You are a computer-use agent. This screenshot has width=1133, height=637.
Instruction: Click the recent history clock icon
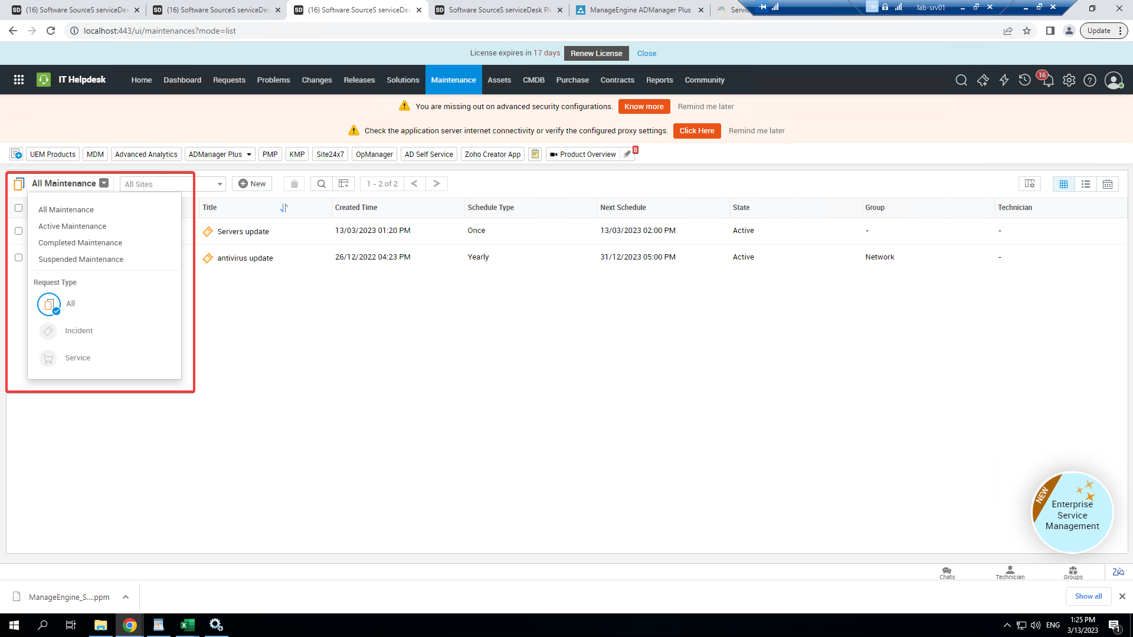(x=1025, y=80)
